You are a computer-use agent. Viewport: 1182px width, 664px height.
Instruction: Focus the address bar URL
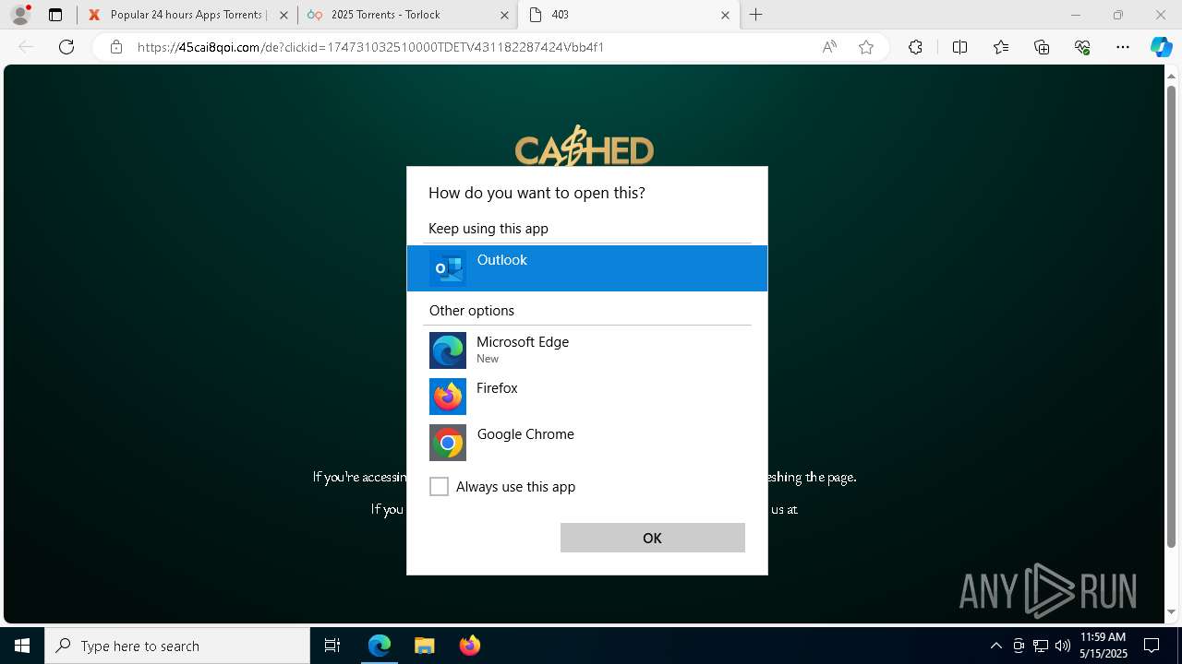point(371,47)
